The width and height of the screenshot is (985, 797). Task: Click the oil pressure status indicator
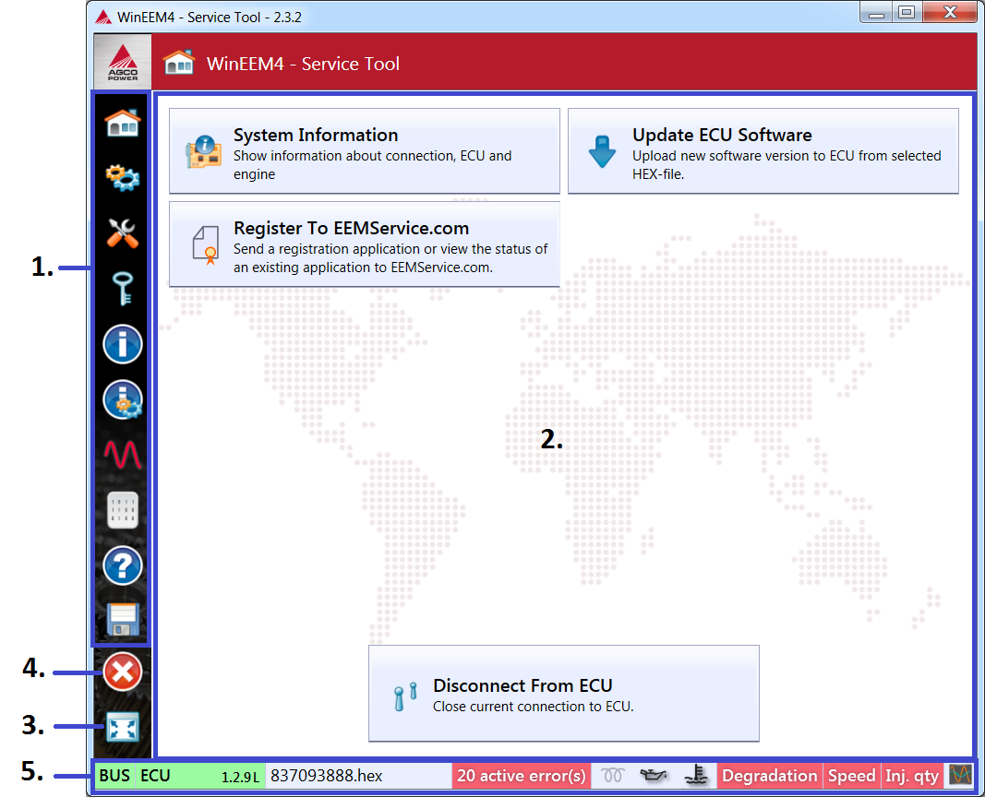click(x=655, y=775)
